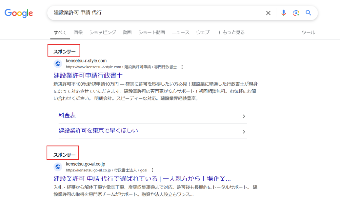This screenshot has width=340, height=203.
Task: Click the Google logo
Action: point(18,13)
